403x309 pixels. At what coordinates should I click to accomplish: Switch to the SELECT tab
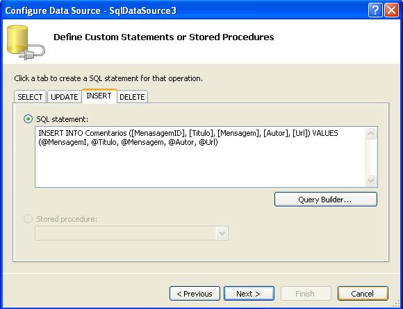[x=30, y=97]
